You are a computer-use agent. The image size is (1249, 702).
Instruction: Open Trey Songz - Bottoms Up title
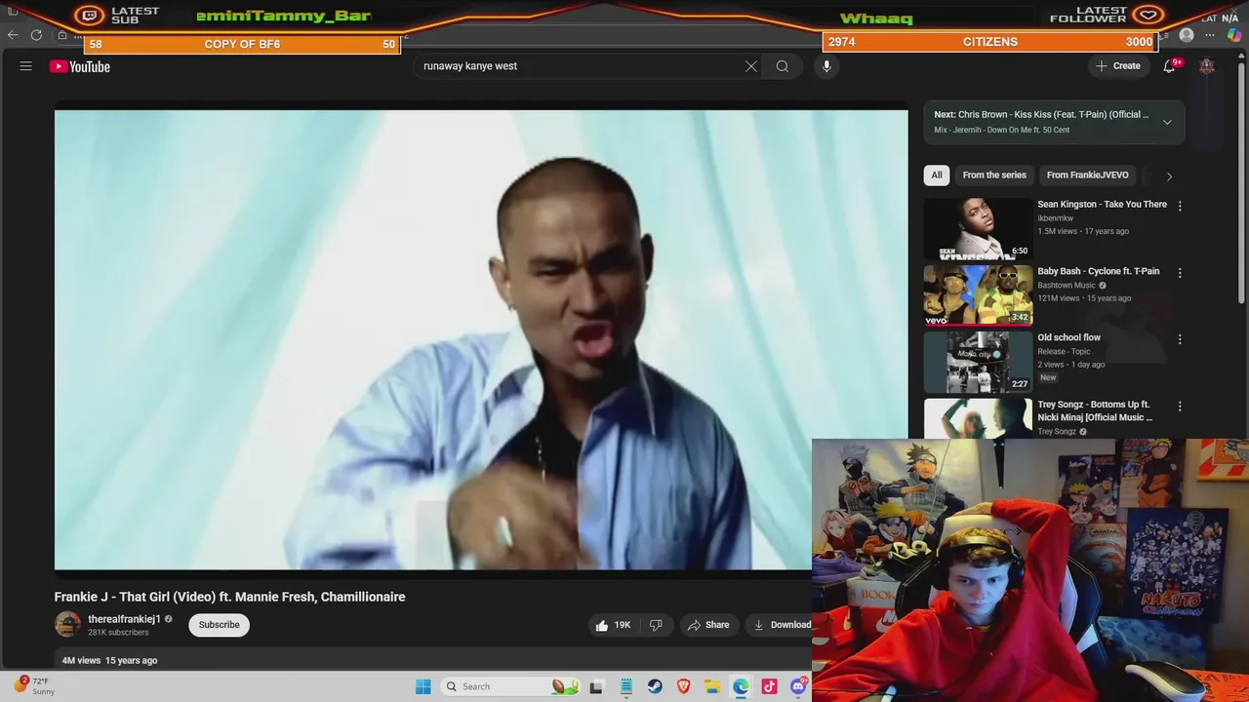(1095, 410)
